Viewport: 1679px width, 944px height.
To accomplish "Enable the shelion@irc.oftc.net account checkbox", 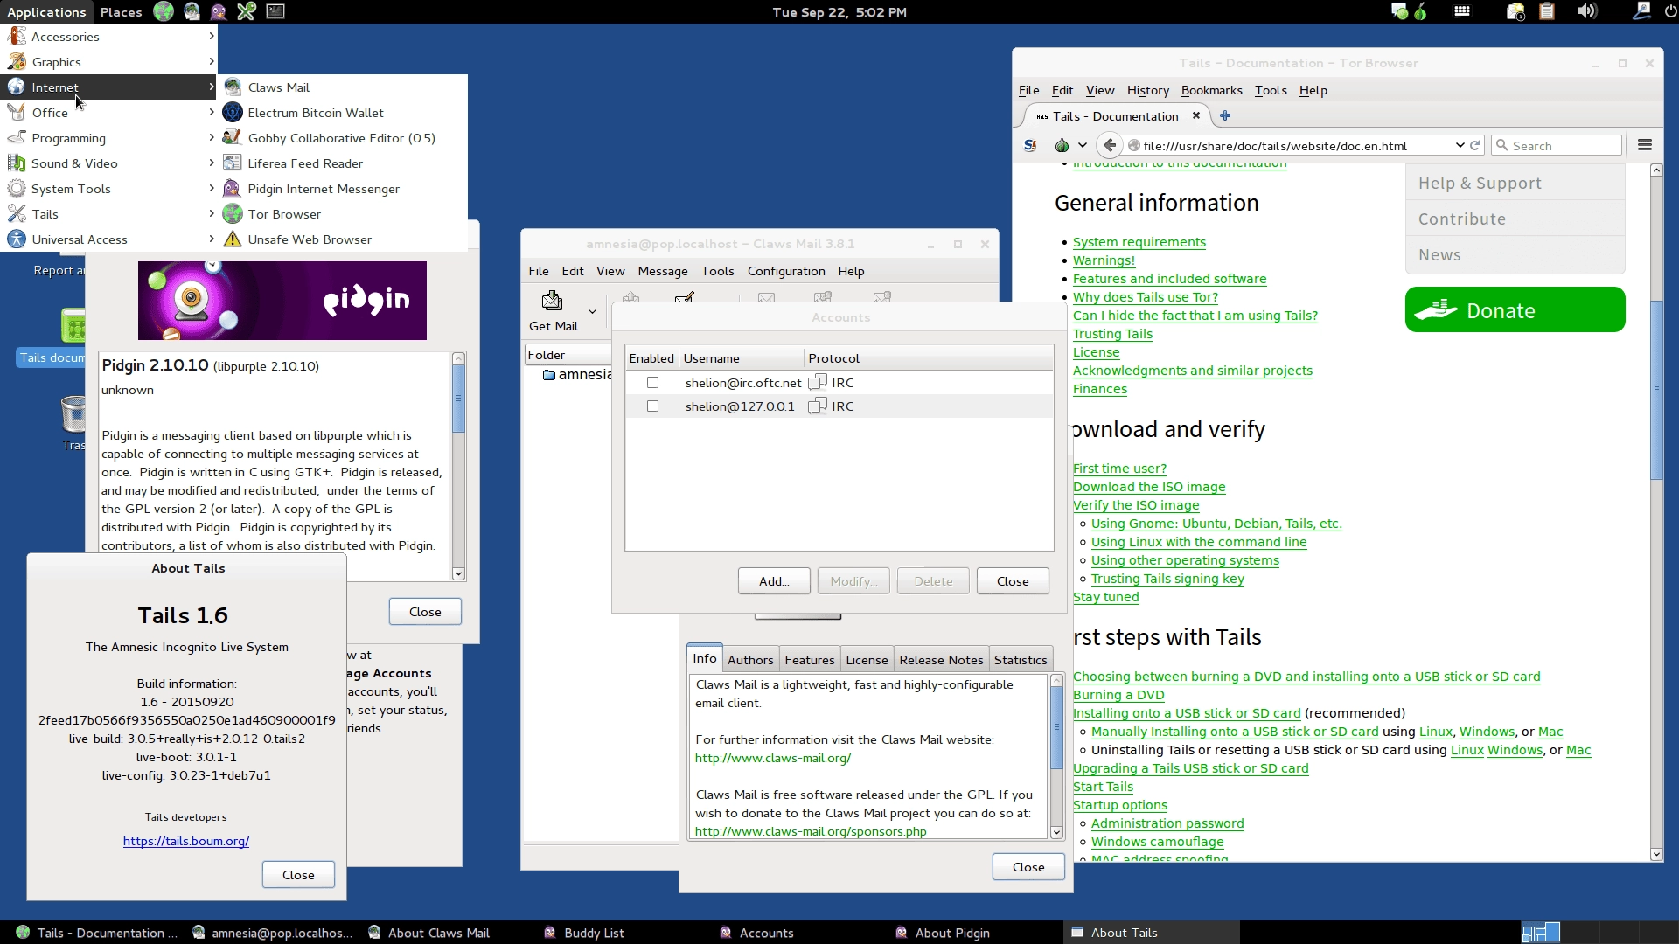I will click(x=652, y=383).
